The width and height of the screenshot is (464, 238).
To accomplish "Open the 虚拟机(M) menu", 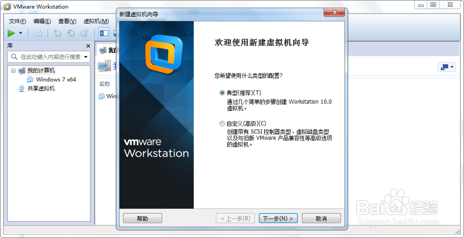I will coord(96,21).
